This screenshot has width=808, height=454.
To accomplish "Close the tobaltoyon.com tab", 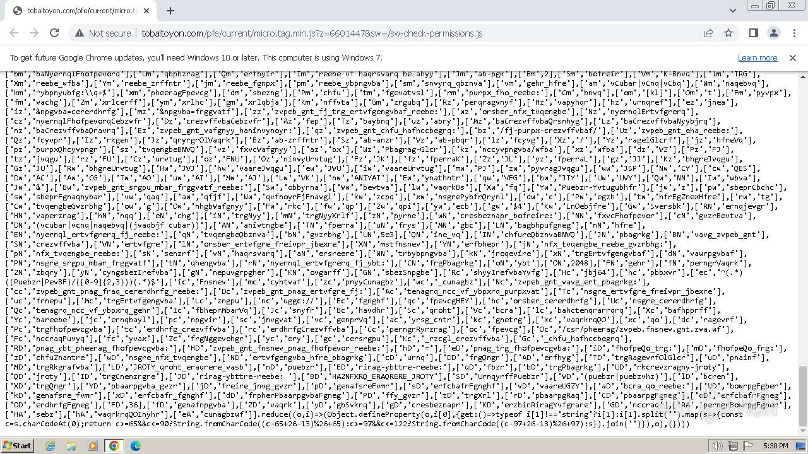I will (146, 11).
